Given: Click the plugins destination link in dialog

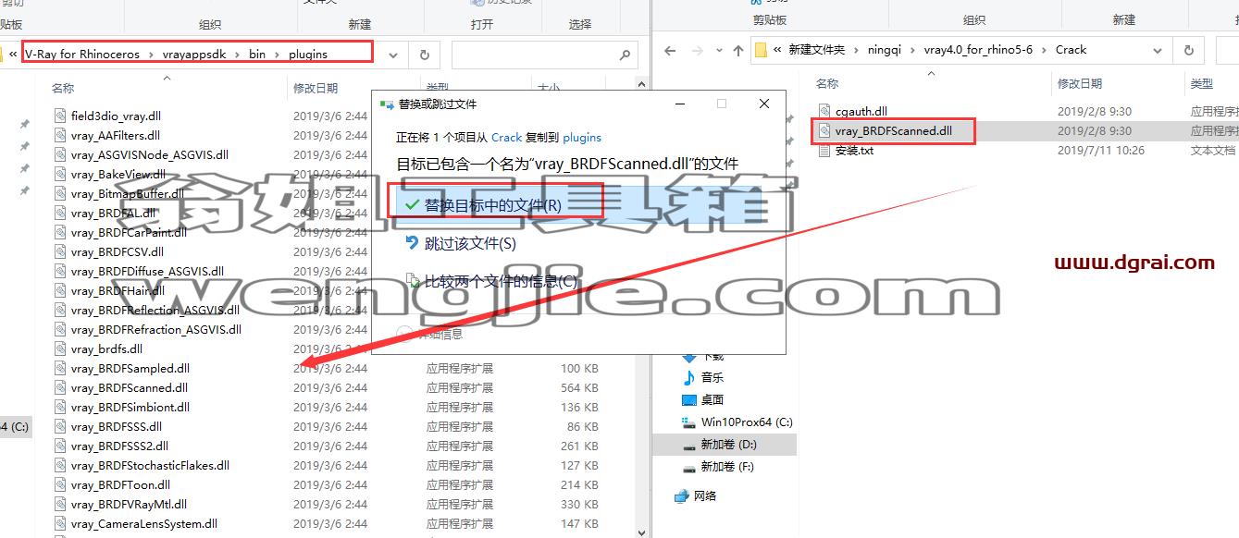Looking at the screenshot, I should [x=582, y=137].
